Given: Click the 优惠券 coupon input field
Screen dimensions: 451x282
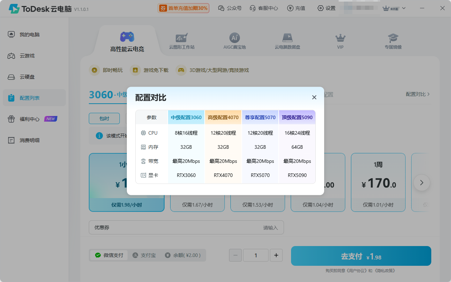Looking at the screenshot, I should [186, 228].
